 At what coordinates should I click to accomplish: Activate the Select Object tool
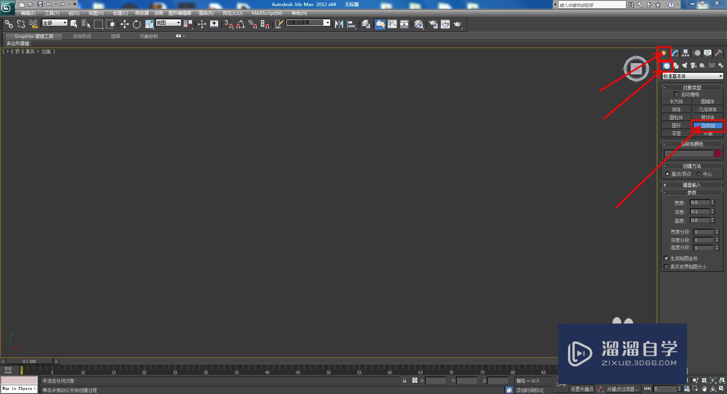[74, 24]
